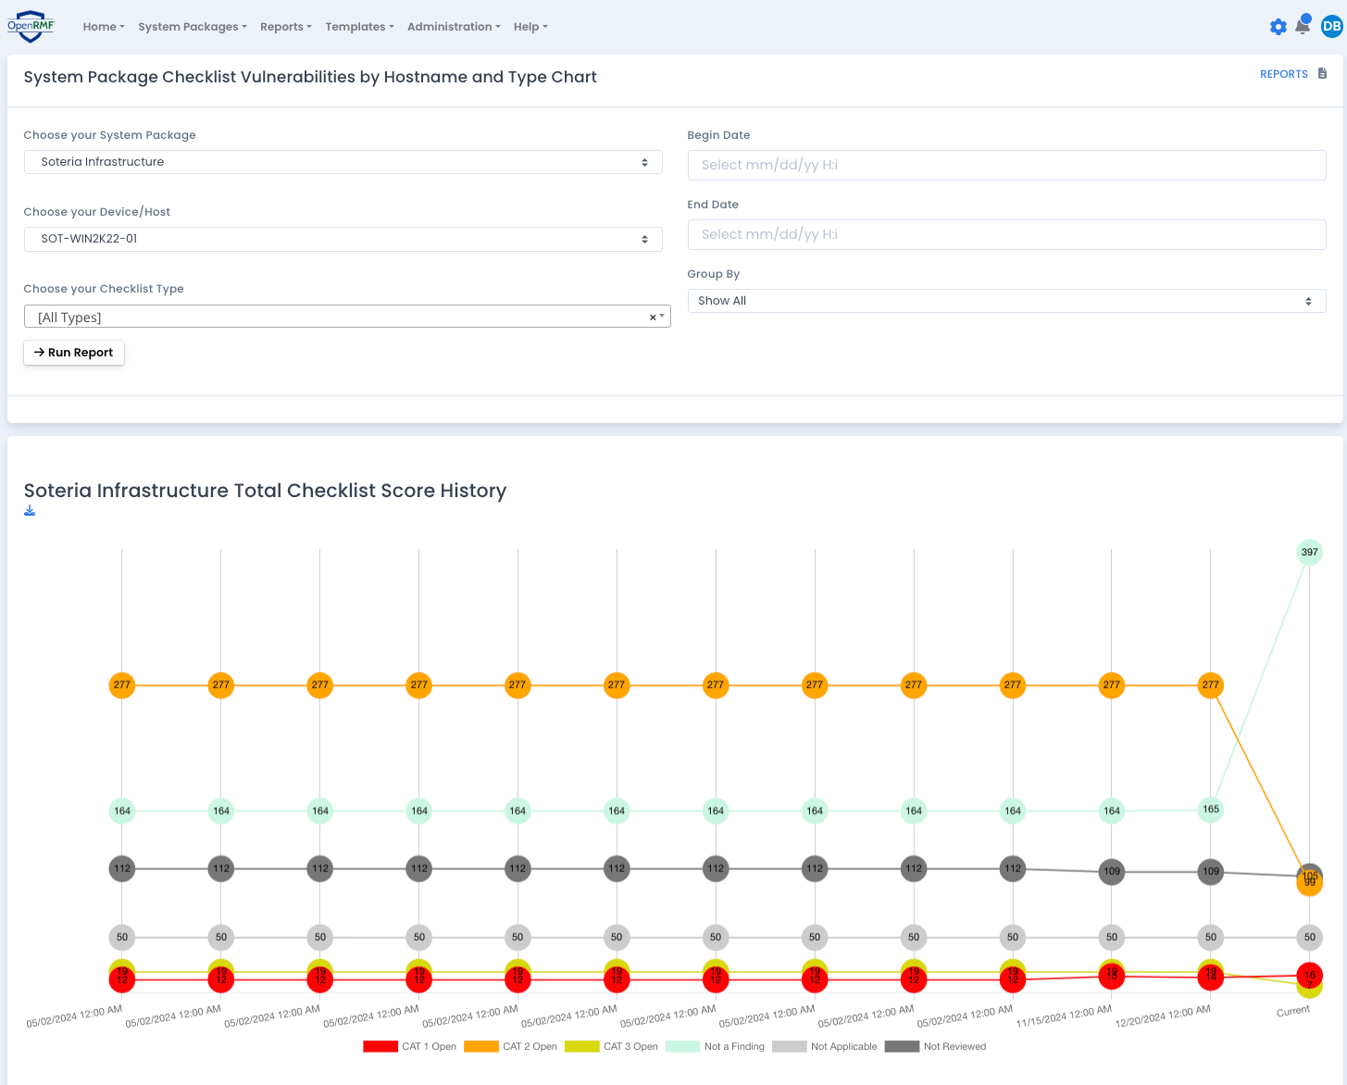This screenshot has width=1347, height=1085.
Task: Toggle Not Applicable legend series
Action: tap(824, 1046)
